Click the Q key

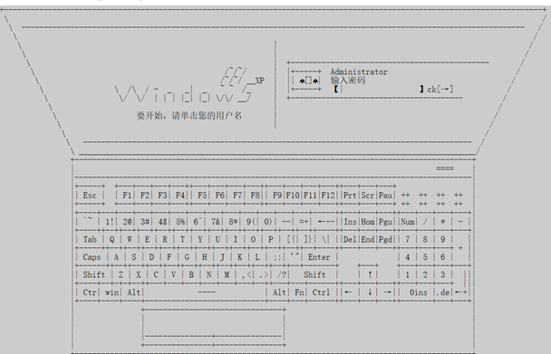click(x=111, y=239)
